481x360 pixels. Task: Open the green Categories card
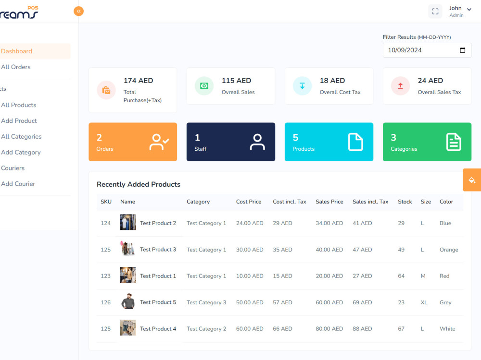click(x=427, y=142)
